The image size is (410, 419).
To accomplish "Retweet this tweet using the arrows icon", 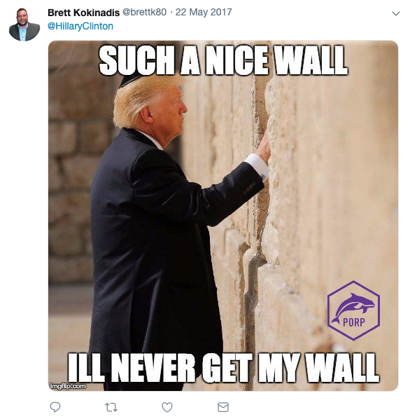I will [x=111, y=407].
